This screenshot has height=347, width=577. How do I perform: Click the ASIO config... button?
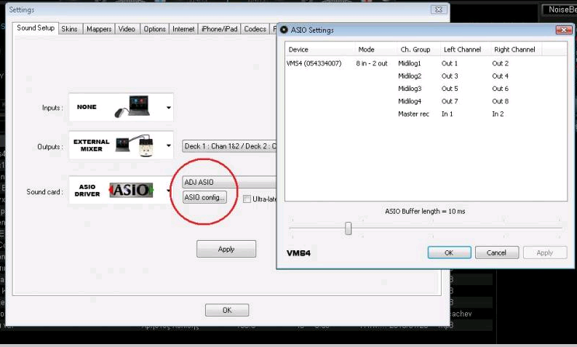pyautogui.click(x=205, y=197)
